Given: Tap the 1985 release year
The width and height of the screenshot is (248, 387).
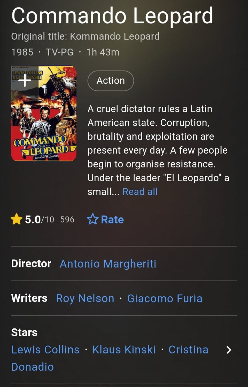Looking at the screenshot, I should click(22, 52).
